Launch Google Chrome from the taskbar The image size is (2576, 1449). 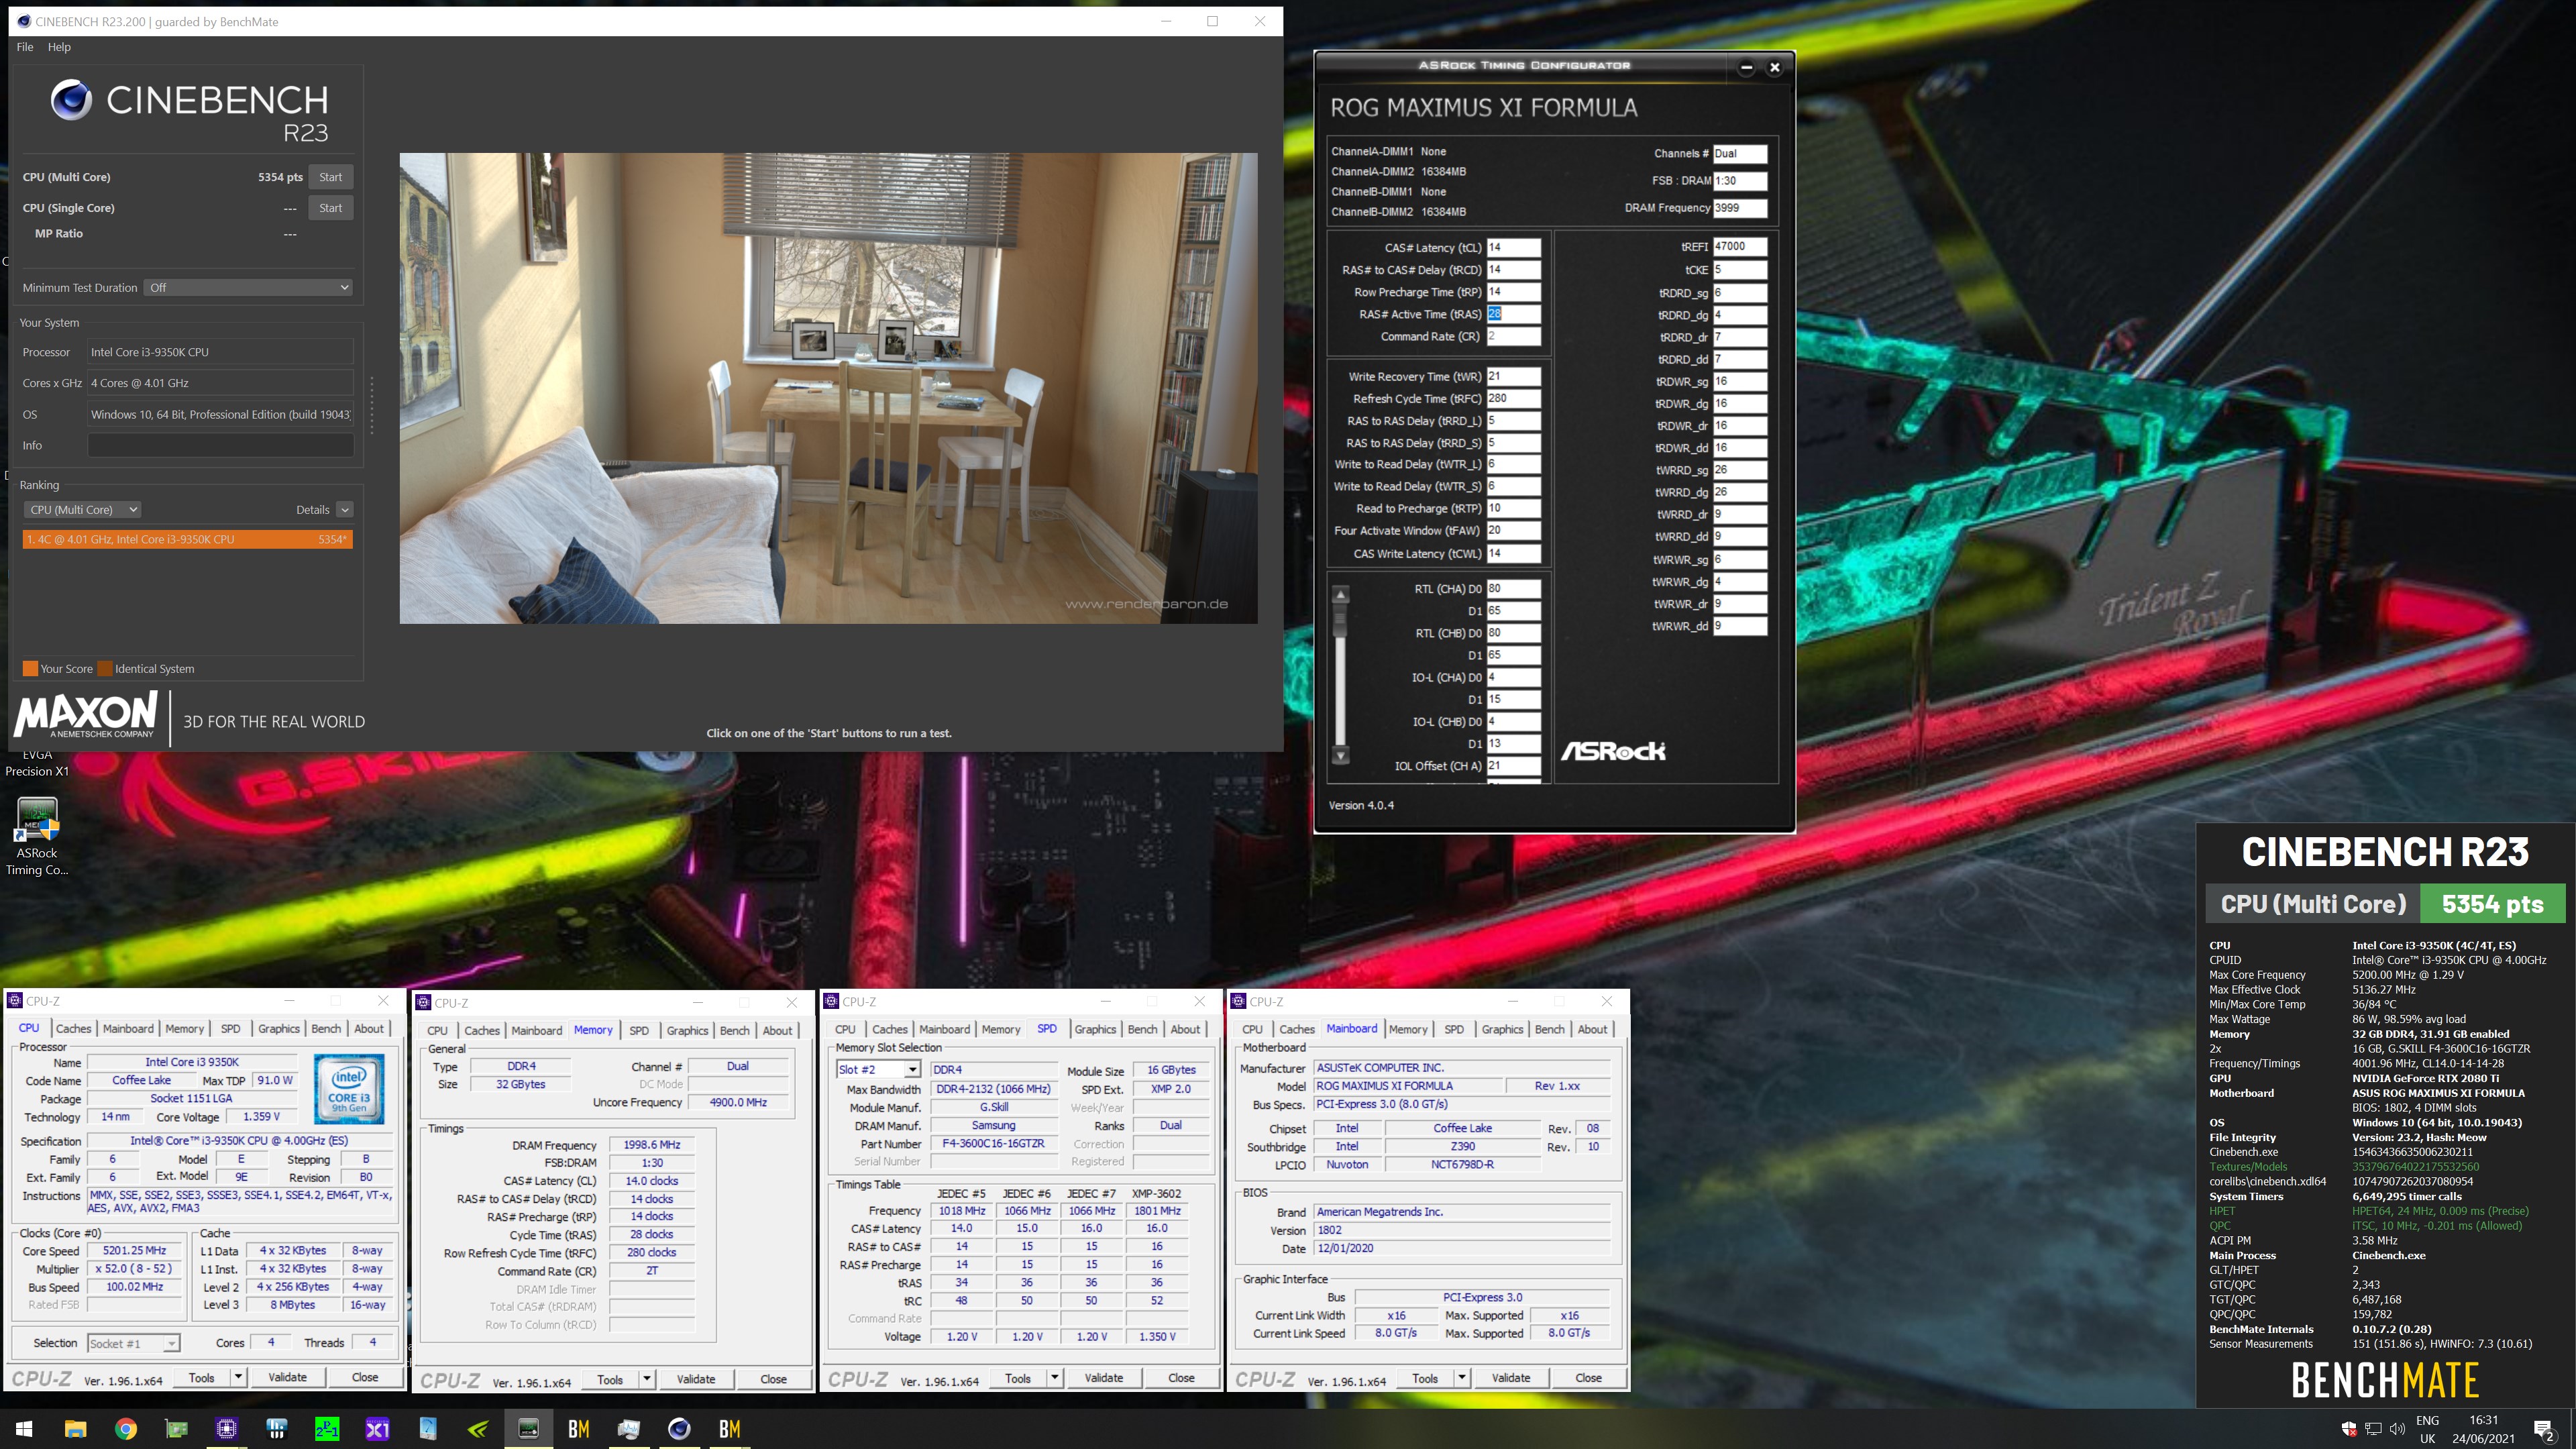(x=126, y=1428)
